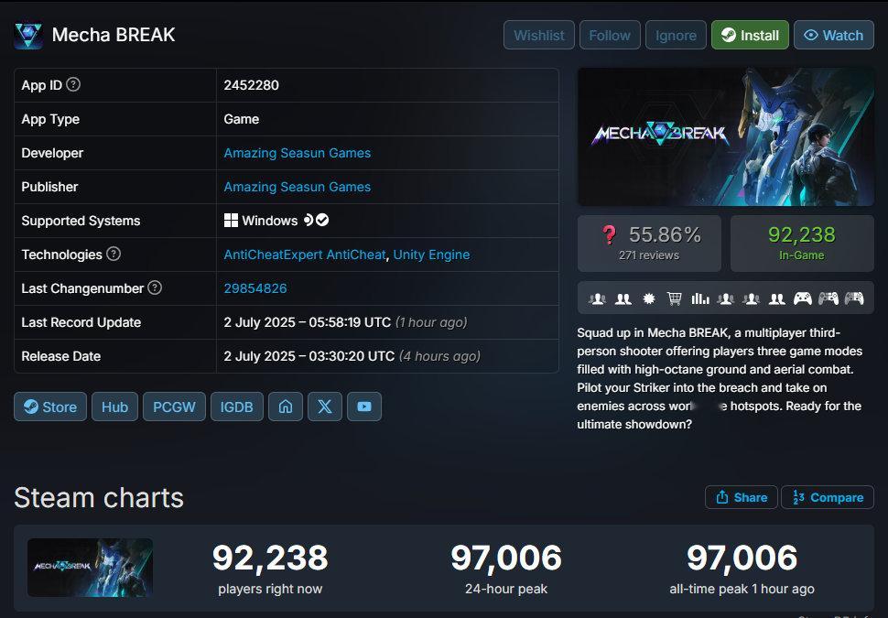Open the Last Changenumber help question mark
The height and width of the screenshot is (618, 888).
[155, 287]
